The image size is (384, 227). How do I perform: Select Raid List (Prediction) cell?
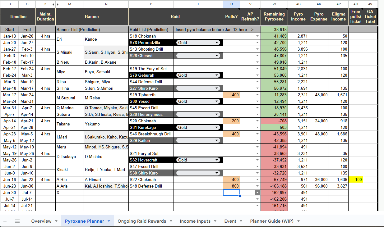coord(151,30)
